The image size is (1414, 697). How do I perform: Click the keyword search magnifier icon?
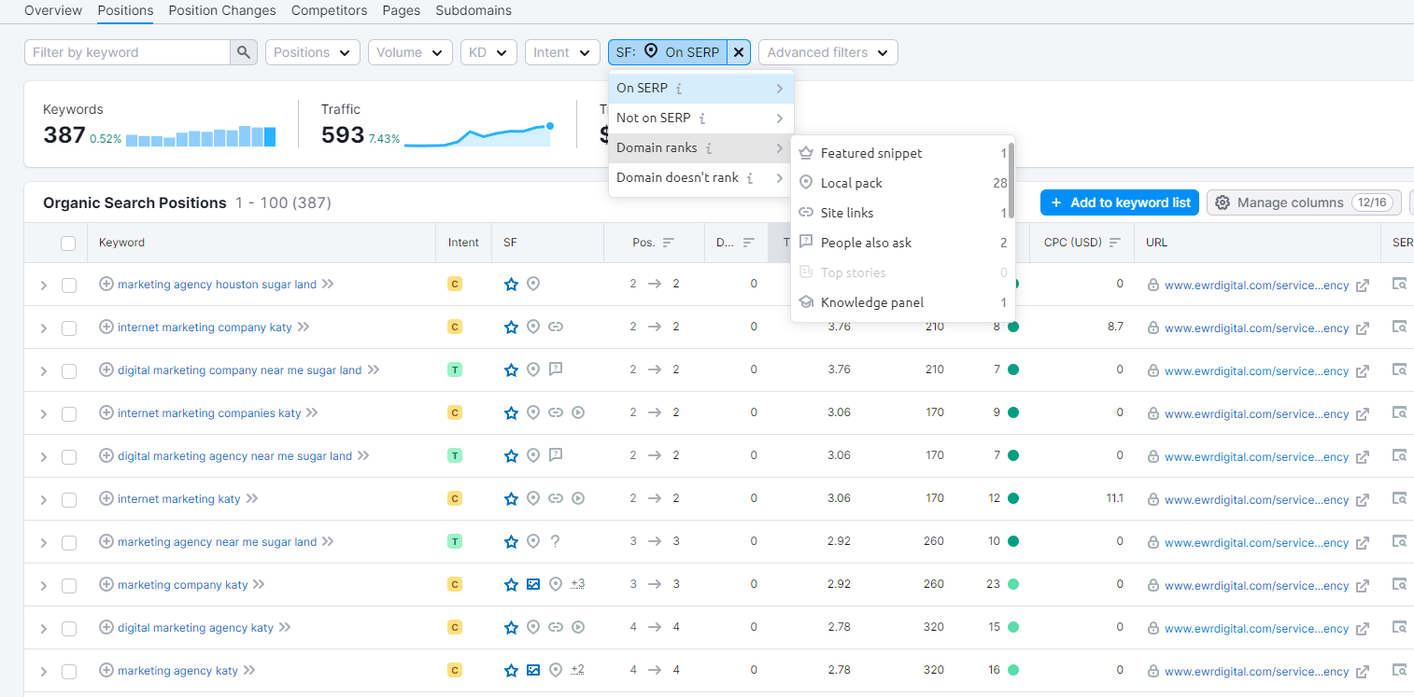(x=243, y=52)
